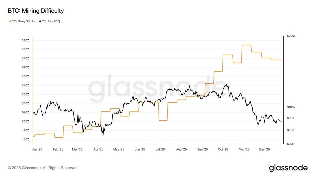Click the orange Mining Difficulty legend dot
316x177 pixels.
(10, 21)
